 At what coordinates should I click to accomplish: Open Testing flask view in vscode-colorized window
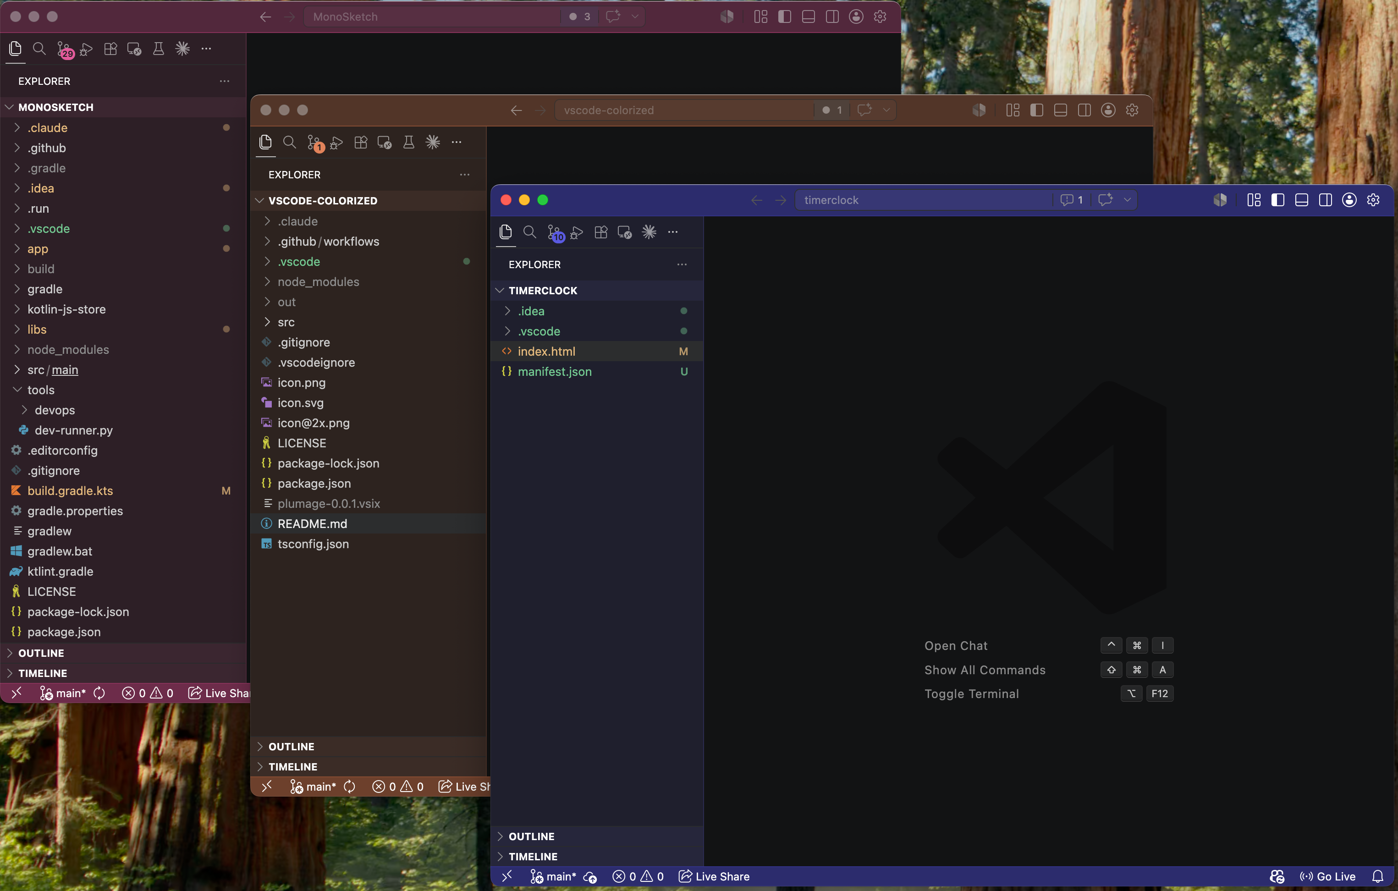coord(409,142)
